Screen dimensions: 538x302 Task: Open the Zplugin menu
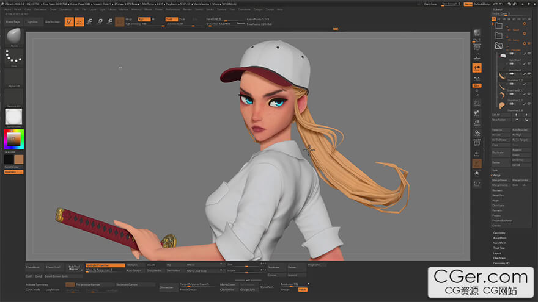point(258,9)
